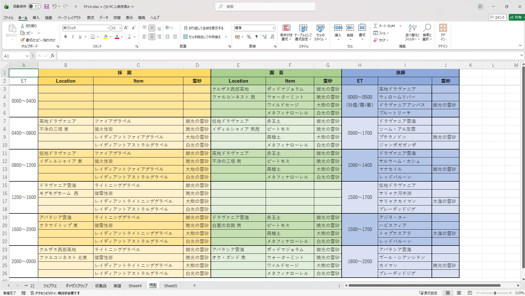Undo the last action

pyautogui.click(x=54, y=7)
